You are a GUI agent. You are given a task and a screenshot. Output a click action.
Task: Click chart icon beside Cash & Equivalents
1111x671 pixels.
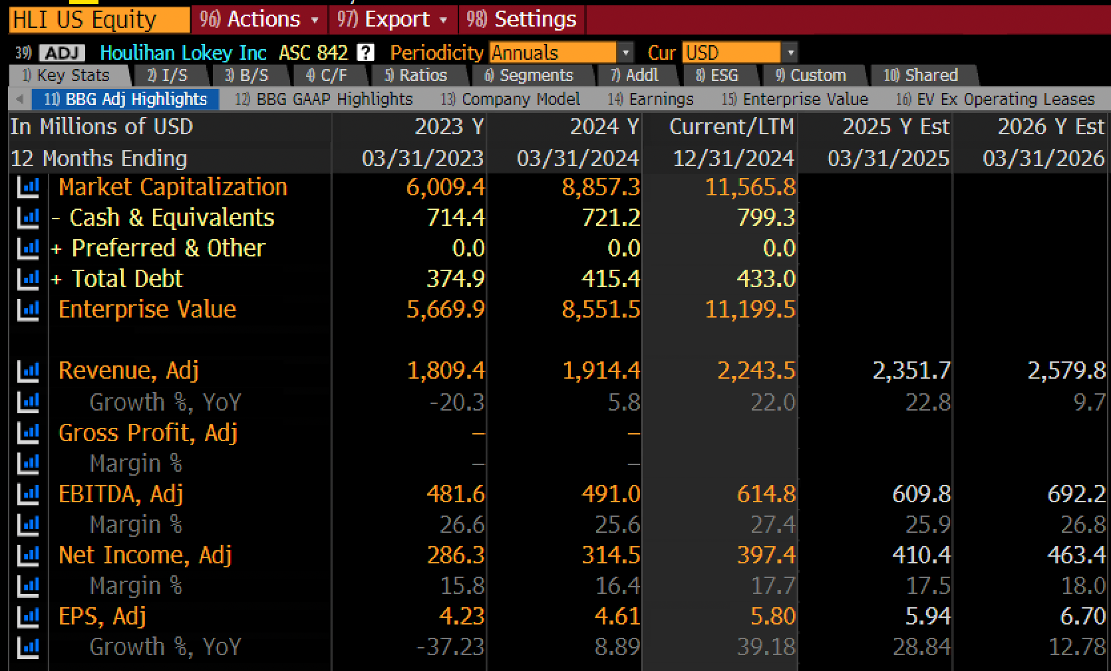[x=28, y=218]
